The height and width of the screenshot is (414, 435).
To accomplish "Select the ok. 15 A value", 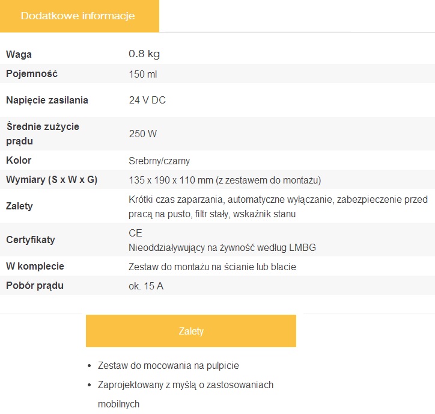I will (146, 286).
